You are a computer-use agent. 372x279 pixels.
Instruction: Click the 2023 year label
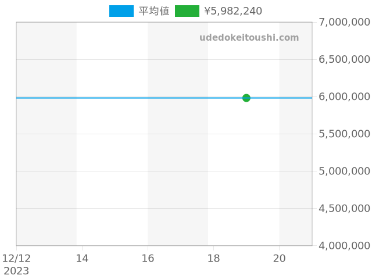[16, 271]
